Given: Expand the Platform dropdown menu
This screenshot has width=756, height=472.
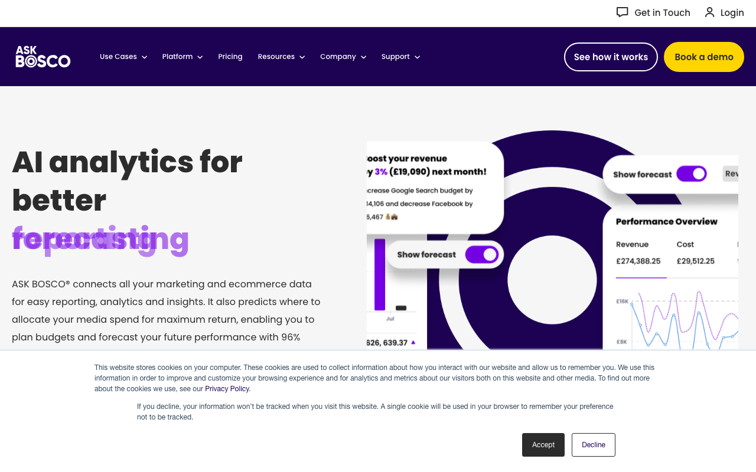Looking at the screenshot, I should click(x=183, y=57).
